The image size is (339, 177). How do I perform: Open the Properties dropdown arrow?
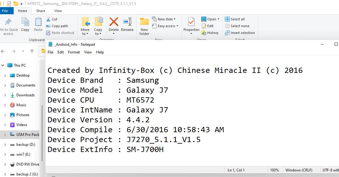[x=191, y=34]
